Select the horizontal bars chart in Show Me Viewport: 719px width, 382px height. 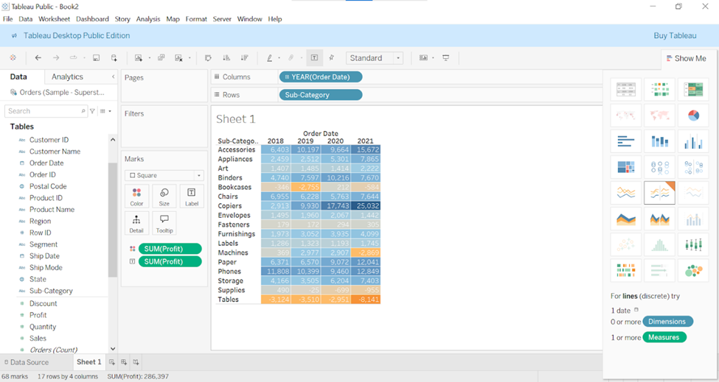pos(626,141)
